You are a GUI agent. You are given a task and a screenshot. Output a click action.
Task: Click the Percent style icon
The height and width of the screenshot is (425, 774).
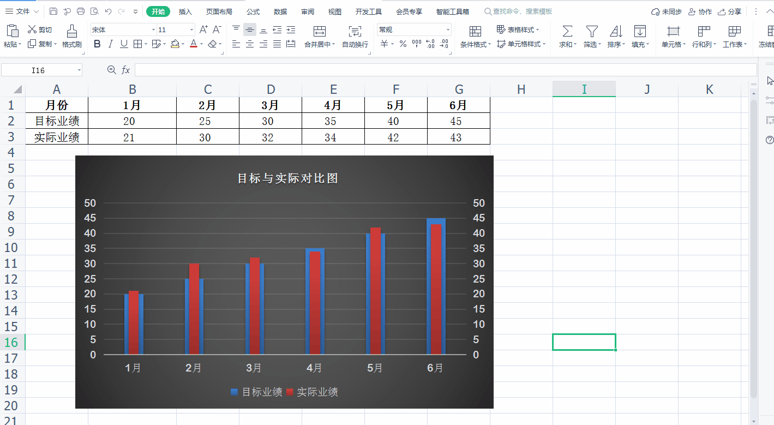[x=403, y=44]
